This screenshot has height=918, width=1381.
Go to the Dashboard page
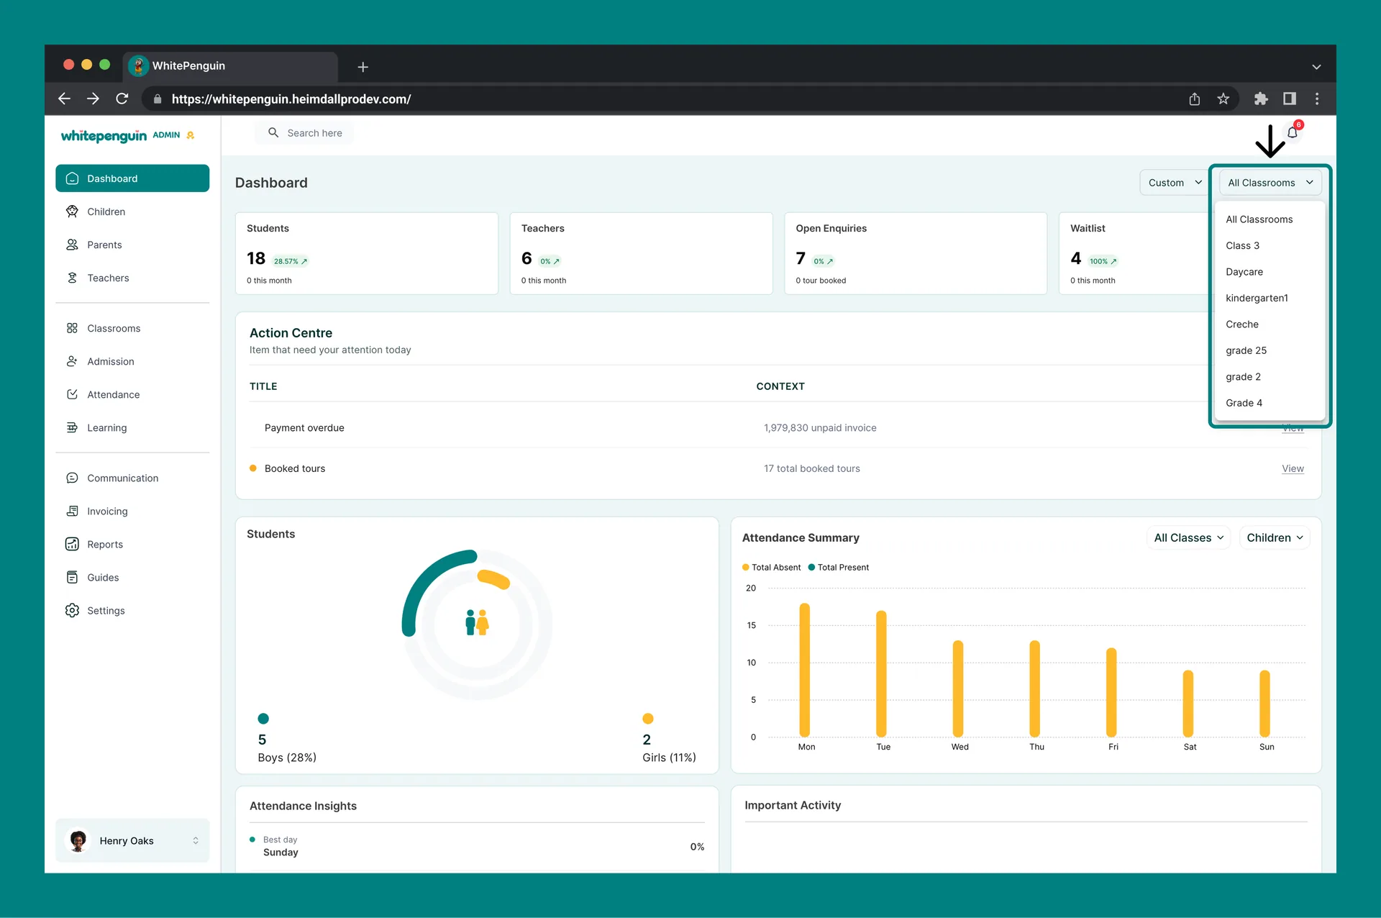(132, 178)
